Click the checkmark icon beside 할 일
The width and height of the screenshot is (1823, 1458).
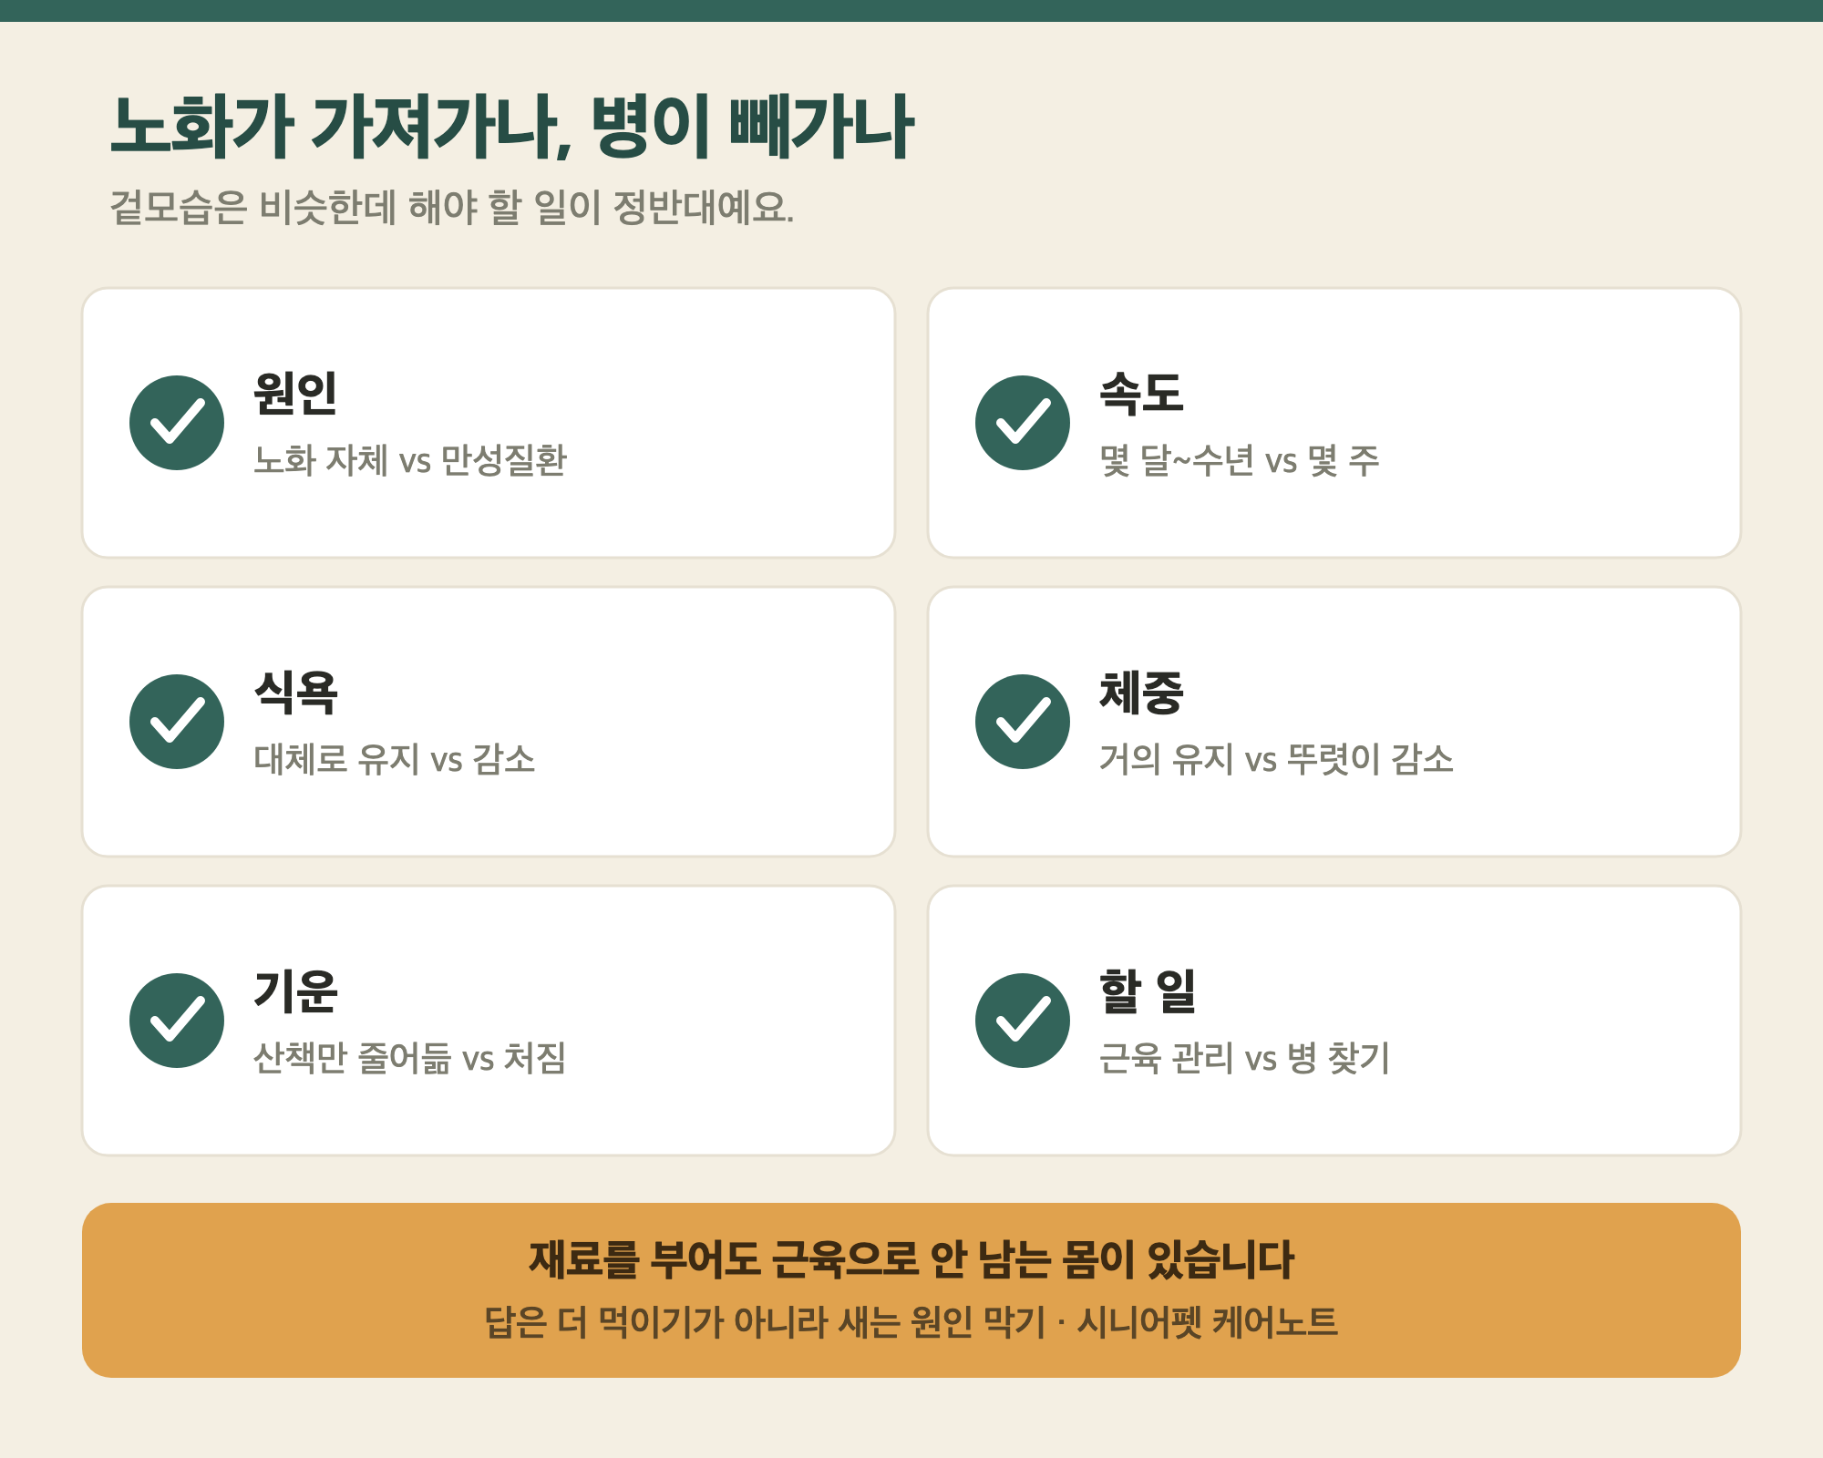pos(1023,1021)
